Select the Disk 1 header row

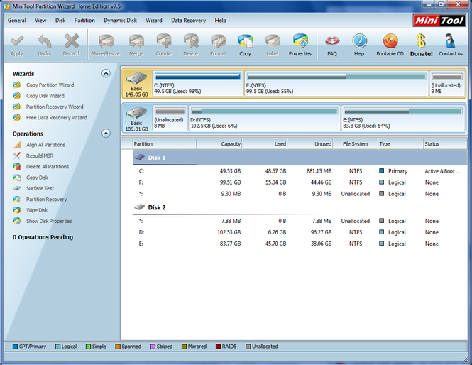point(300,158)
